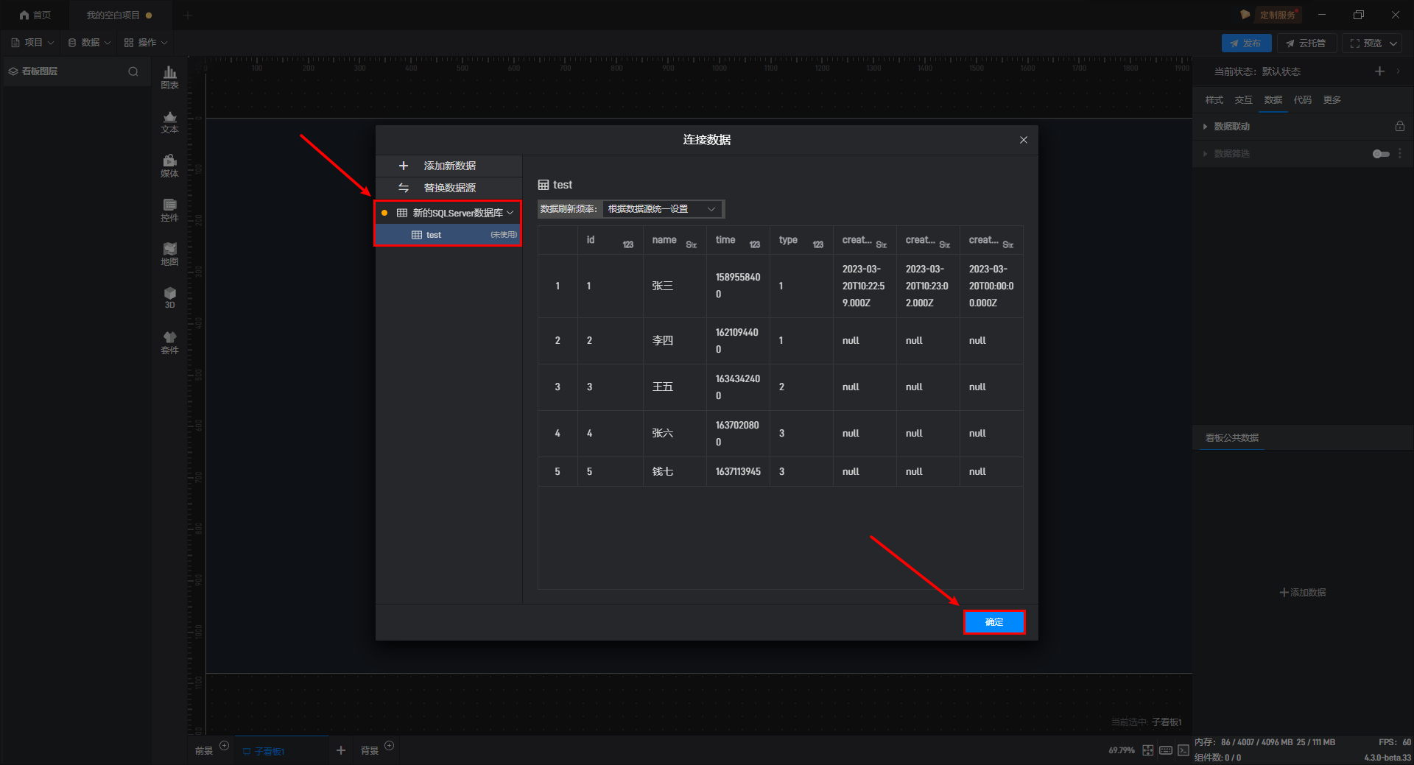
Task: Click the 发布 button
Action: point(1246,43)
